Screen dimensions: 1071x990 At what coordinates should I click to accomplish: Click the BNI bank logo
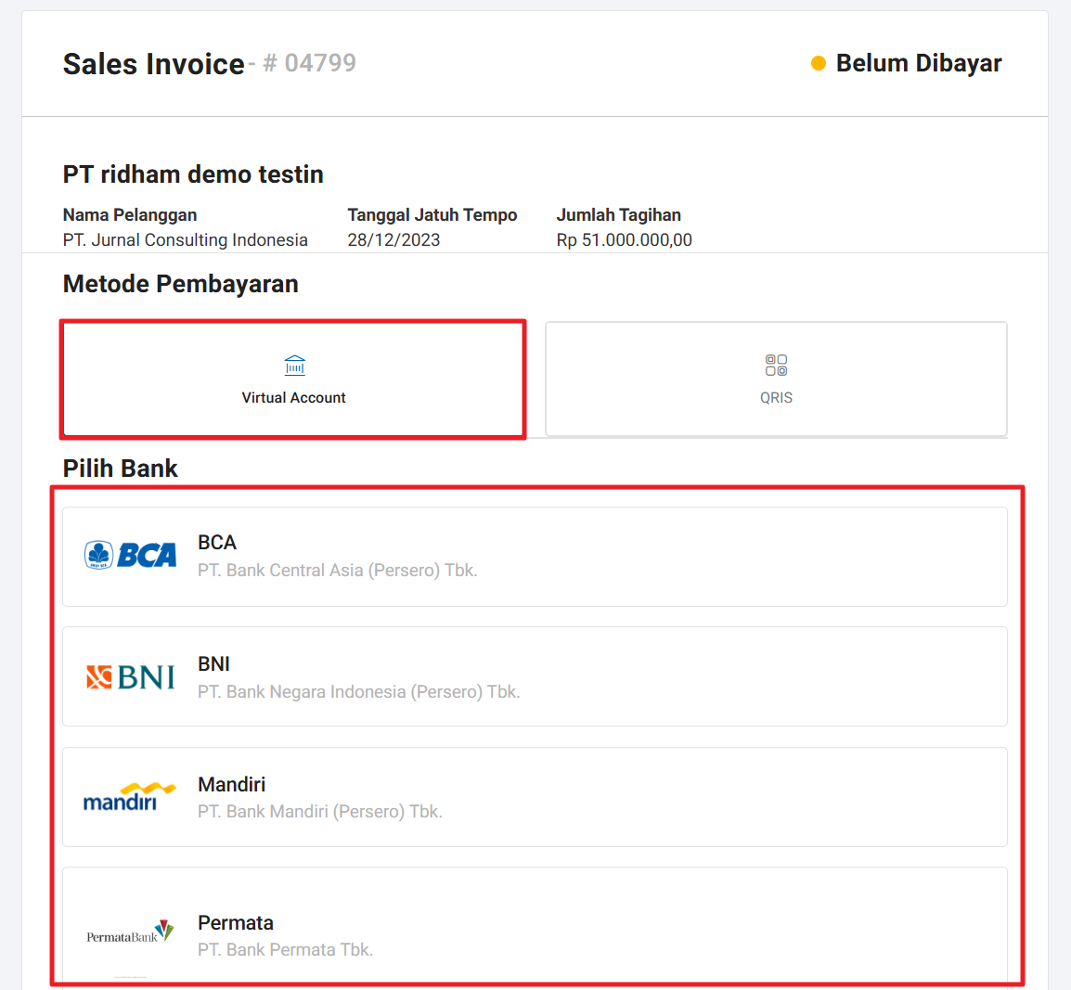click(x=131, y=677)
